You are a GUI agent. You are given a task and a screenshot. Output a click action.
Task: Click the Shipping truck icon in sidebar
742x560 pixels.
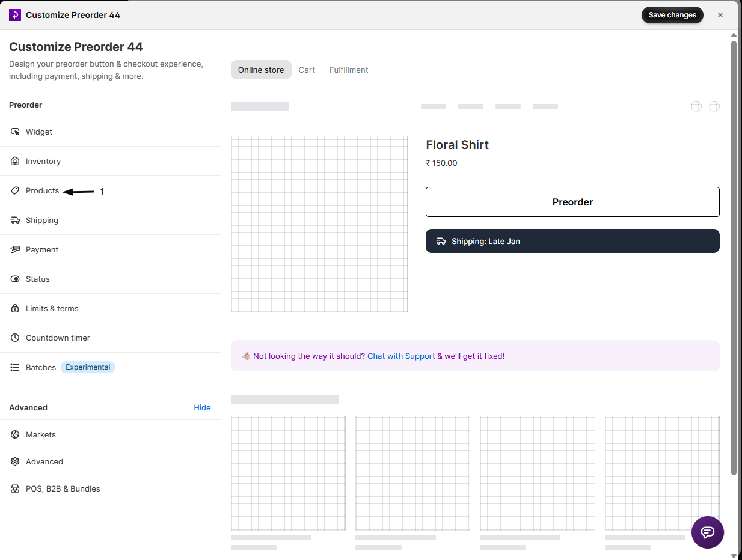(x=15, y=220)
